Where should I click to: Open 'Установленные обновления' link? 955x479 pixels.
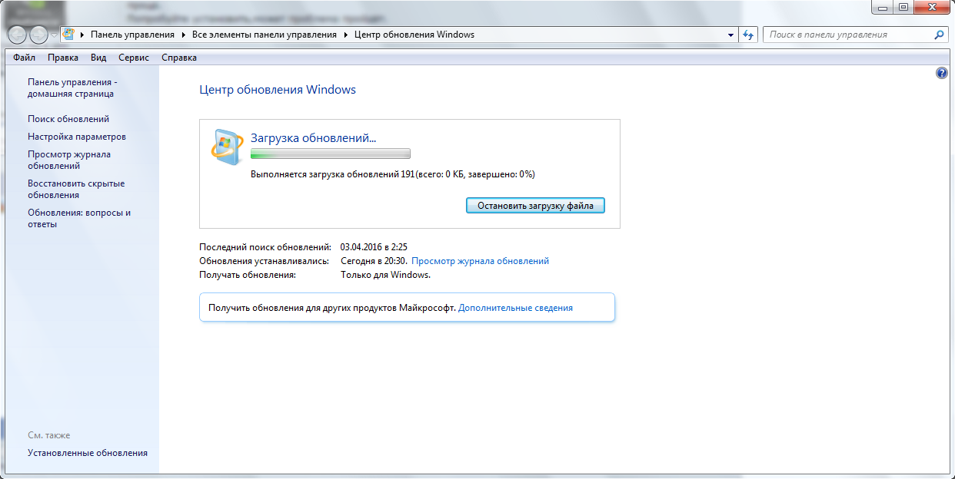[88, 453]
